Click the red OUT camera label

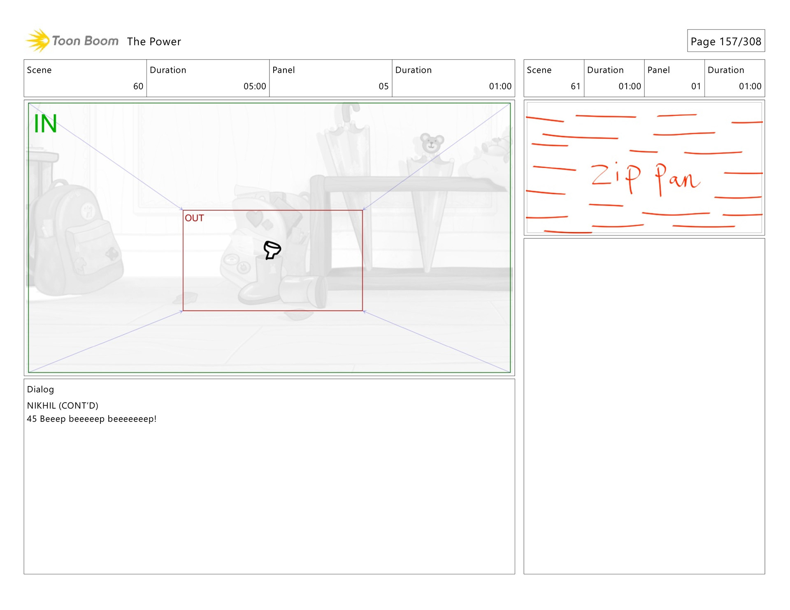[194, 218]
